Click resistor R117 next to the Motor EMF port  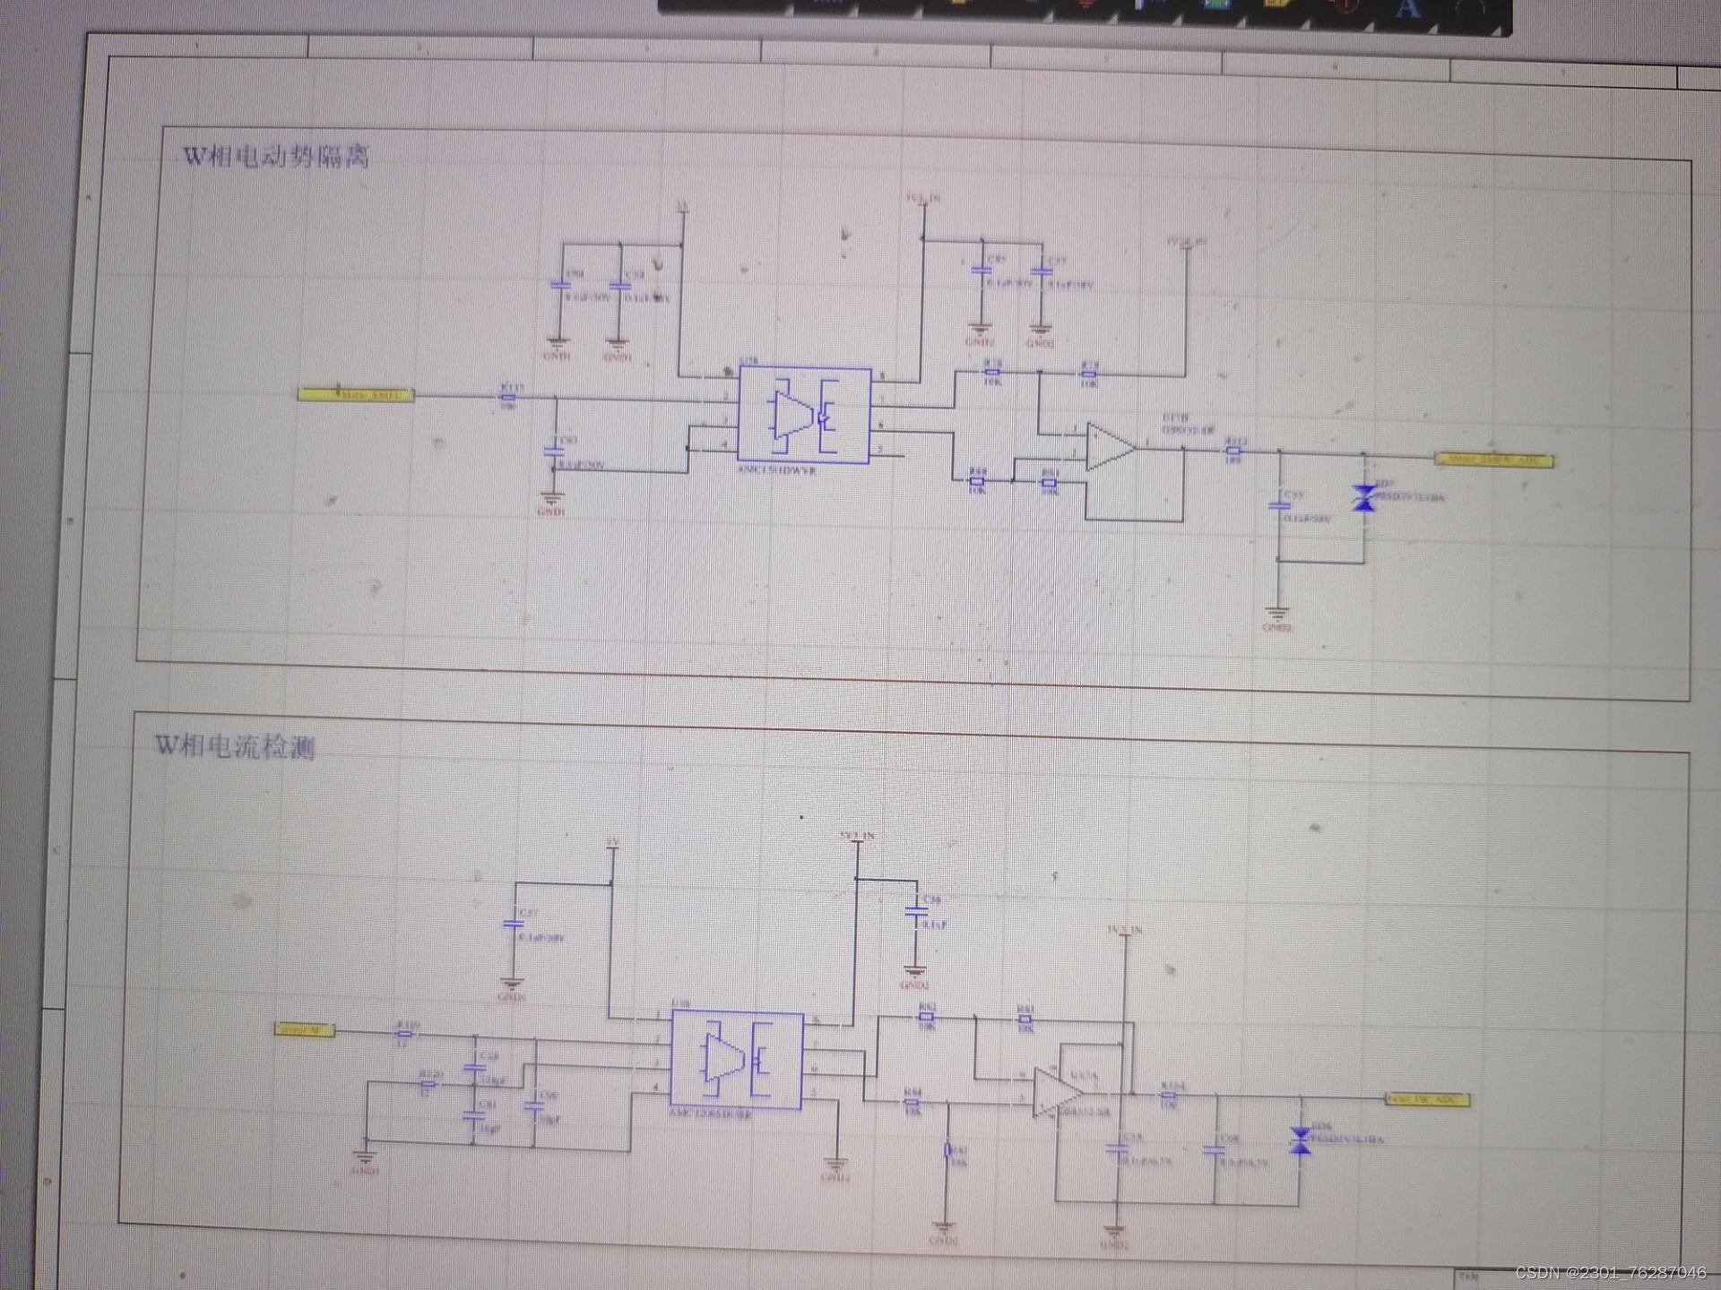click(508, 396)
